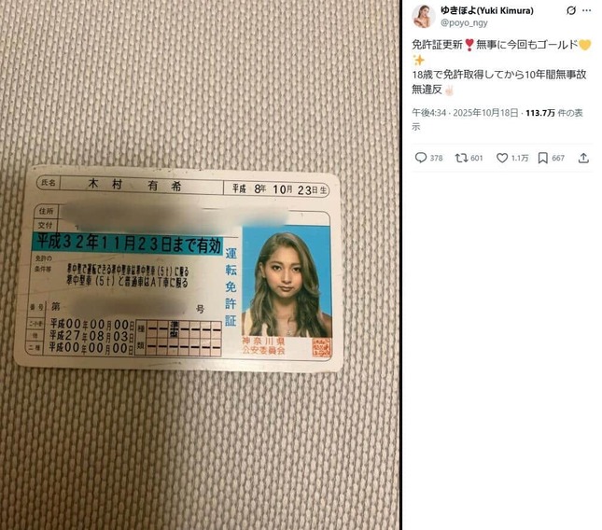This screenshot has width=602, height=530.
Task: Open the Yuki Kimura display name
Action: pos(487,10)
